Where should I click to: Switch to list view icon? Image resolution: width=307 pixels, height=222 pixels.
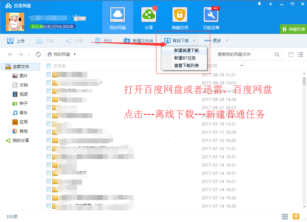[300, 54]
